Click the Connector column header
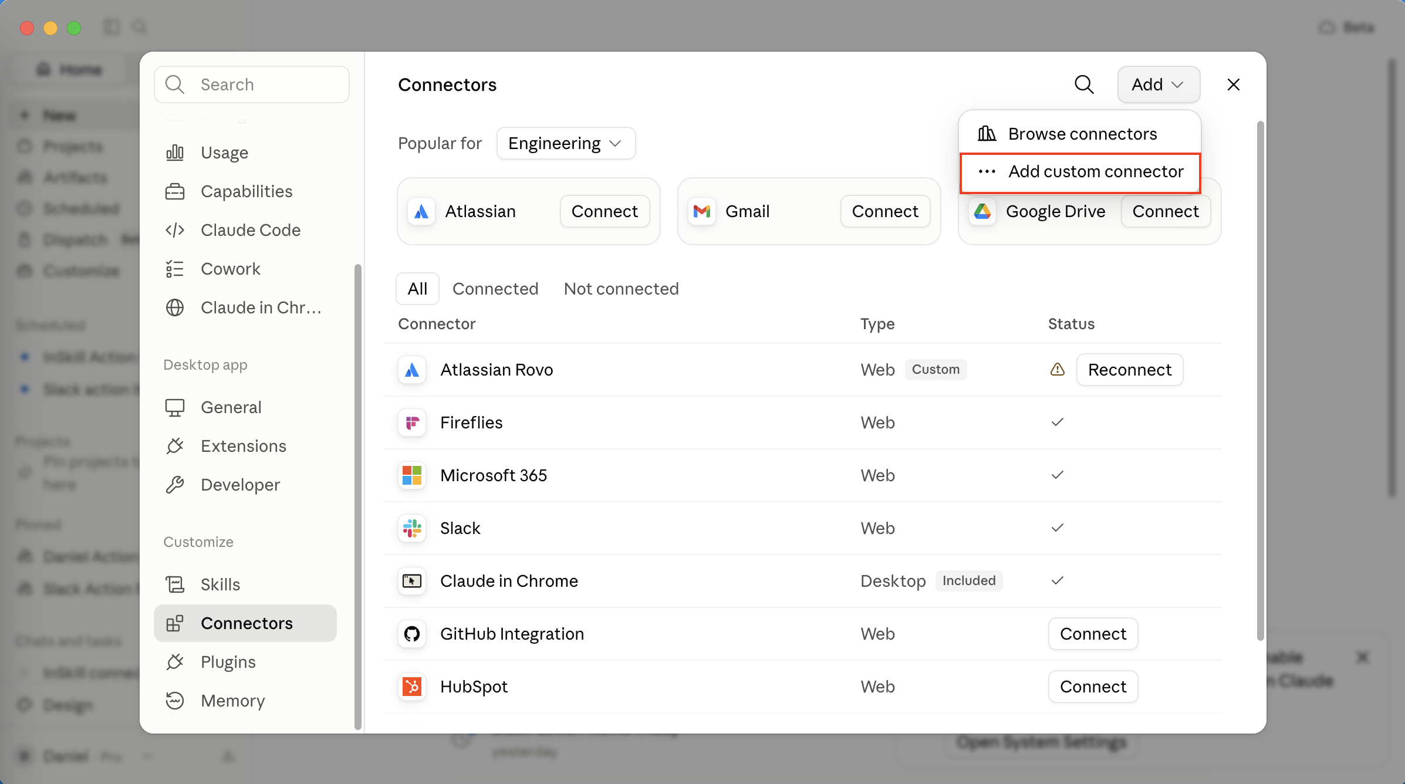Screen dimensions: 1405x784 point(437,324)
